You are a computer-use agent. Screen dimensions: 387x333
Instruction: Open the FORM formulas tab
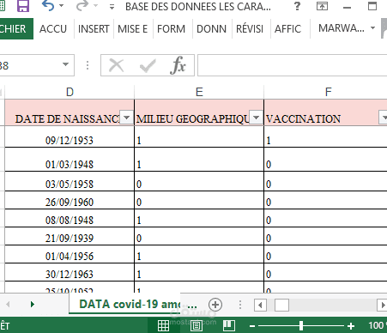172,29
